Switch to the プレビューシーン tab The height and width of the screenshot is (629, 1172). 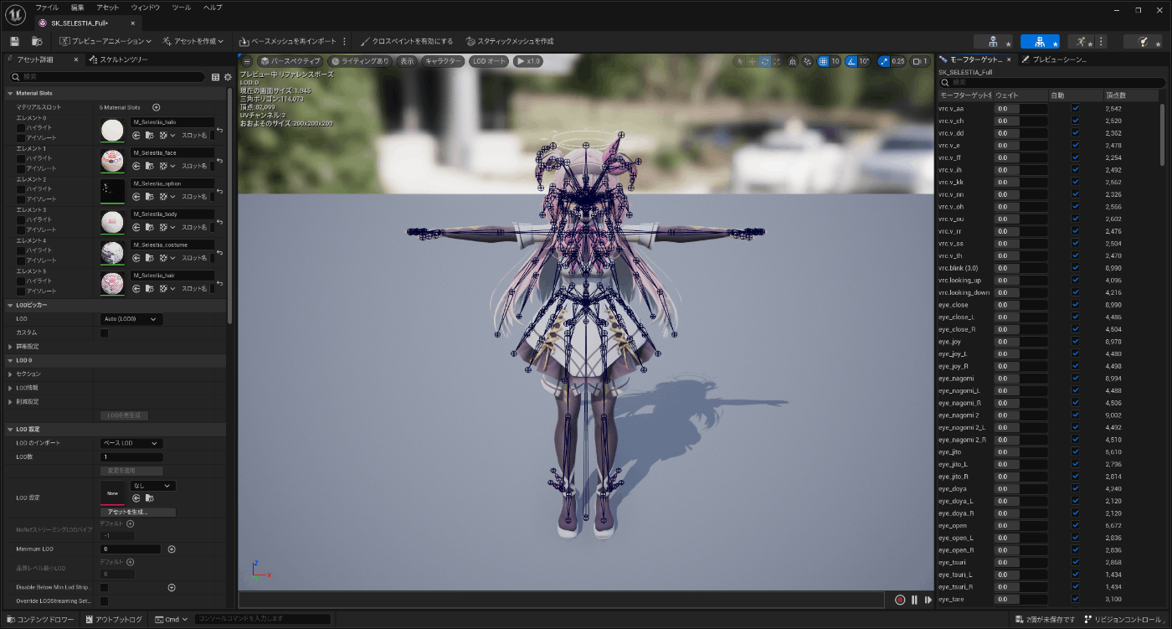tap(1055, 59)
